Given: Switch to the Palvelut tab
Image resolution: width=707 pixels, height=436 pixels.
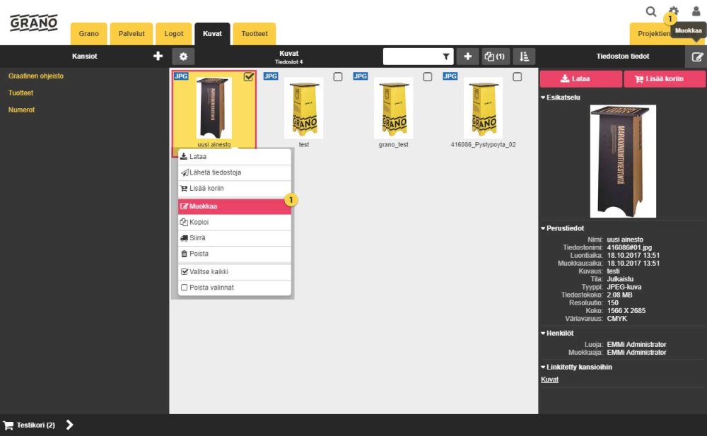Looking at the screenshot, I should [132, 34].
